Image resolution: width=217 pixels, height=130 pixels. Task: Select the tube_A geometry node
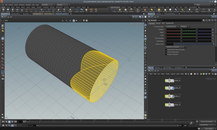169,81
